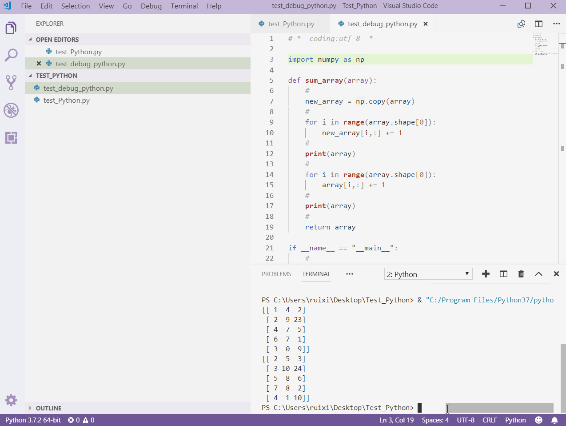Open test_Python.py in TEST_PYTHON folder

pos(138,100)
